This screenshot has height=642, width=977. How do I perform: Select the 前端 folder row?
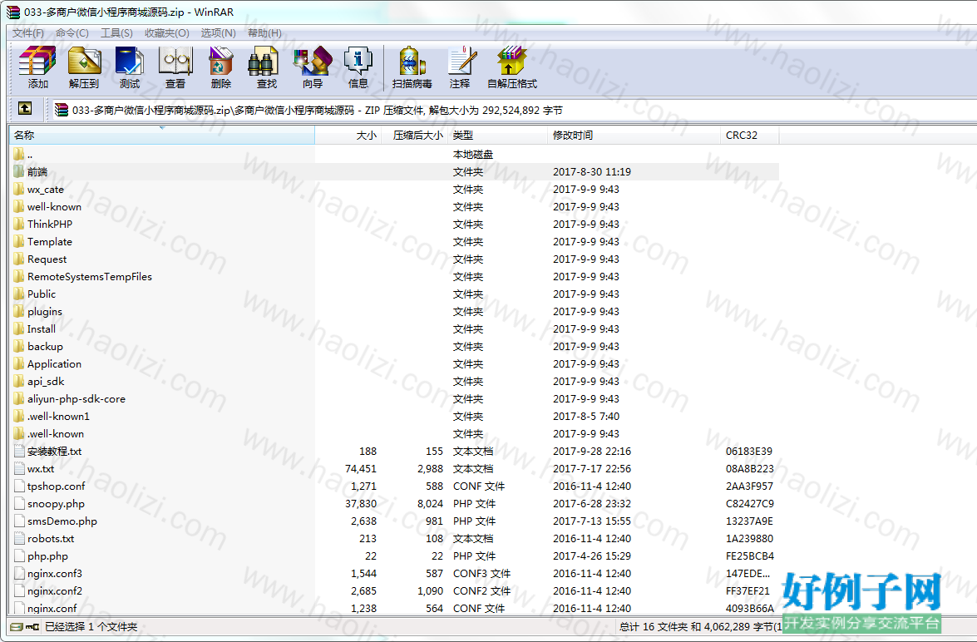coord(394,171)
